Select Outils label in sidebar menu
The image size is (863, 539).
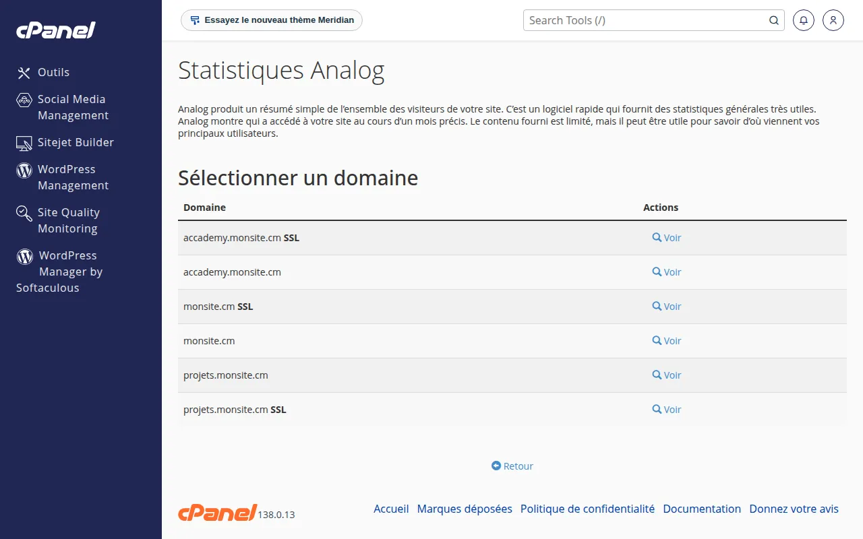(53, 72)
